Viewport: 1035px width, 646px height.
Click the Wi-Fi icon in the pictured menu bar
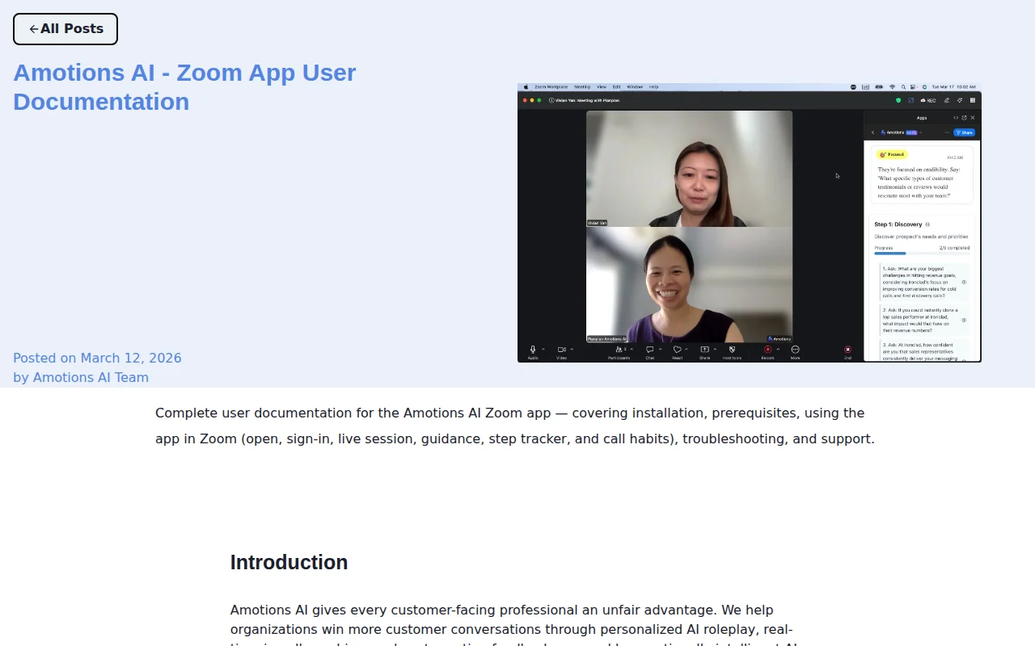tap(892, 86)
